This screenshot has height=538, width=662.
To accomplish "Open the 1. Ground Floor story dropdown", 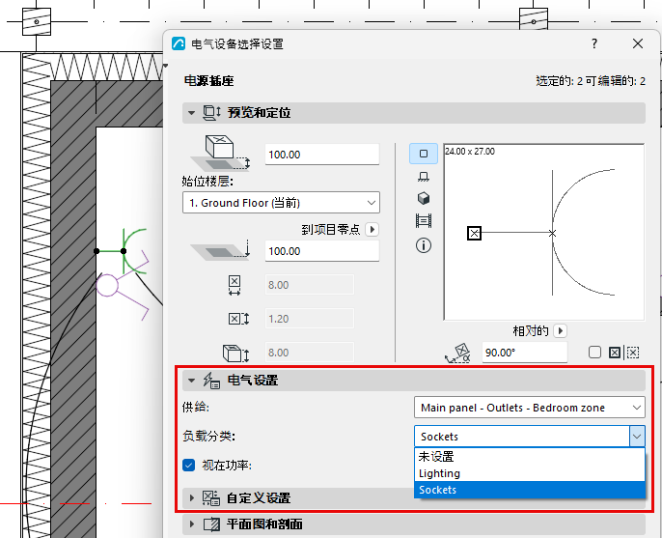I will [x=281, y=203].
